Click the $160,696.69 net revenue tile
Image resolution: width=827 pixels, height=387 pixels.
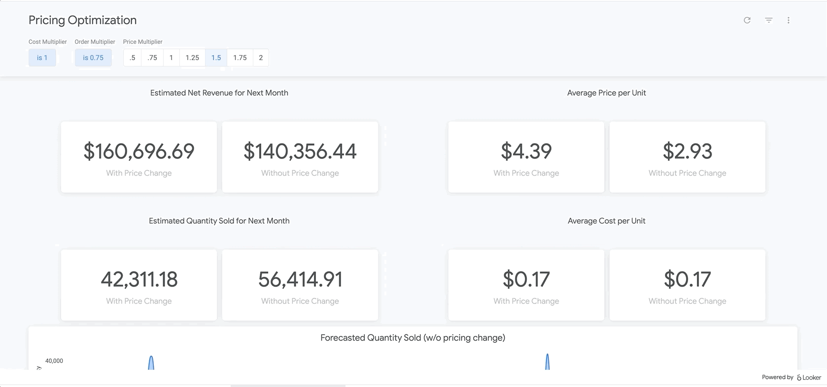coord(139,157)
